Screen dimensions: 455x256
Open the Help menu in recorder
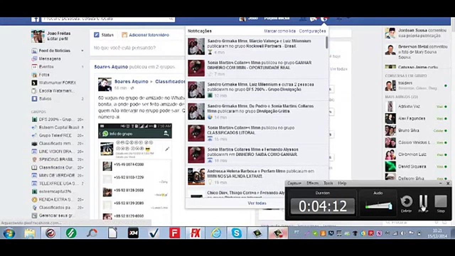point(342,183)
